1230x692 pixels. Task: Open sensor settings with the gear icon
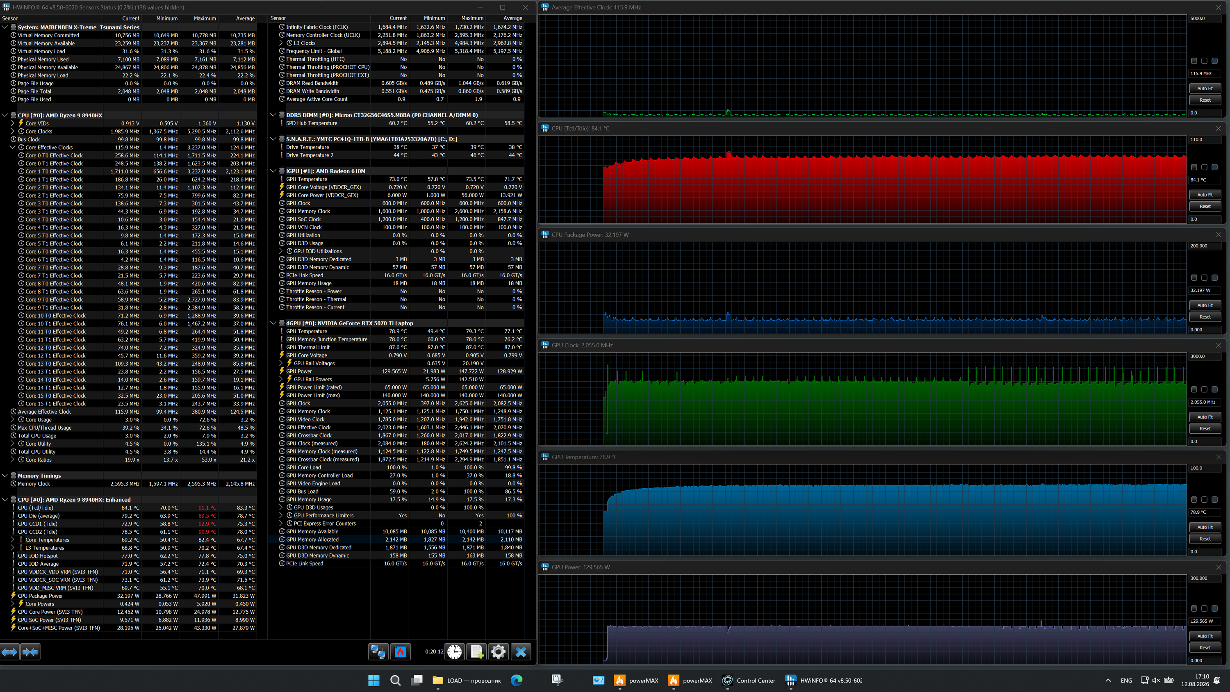(x=498, y=652)
